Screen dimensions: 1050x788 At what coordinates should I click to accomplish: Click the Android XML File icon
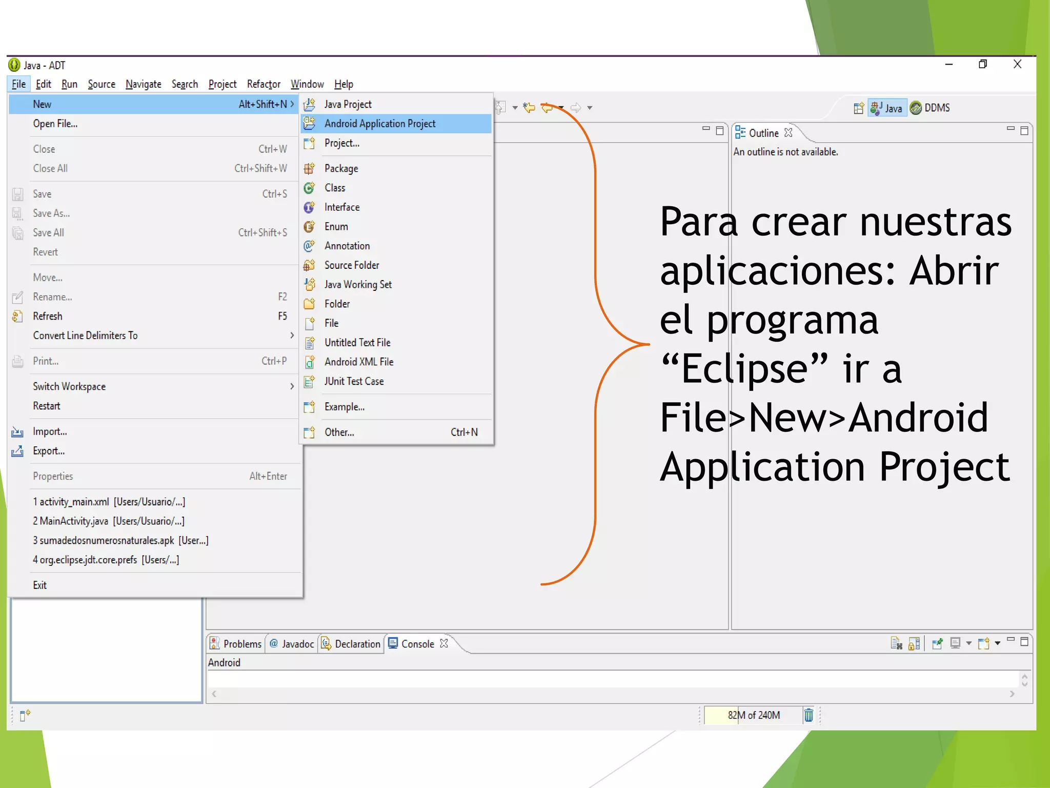click(309, 362)
